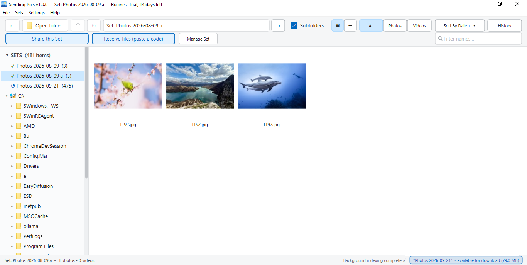This screenshot has height=265, width=527.
Task: Click the Open folder button
Action: point(45,26)
